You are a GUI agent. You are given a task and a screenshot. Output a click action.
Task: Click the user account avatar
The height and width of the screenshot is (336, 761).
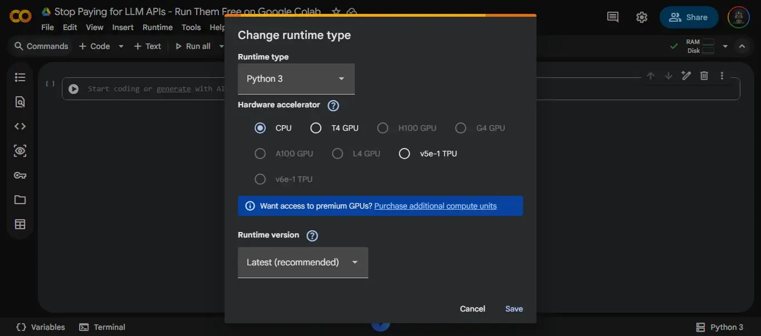pyautogui.click(x=739, y=17)
